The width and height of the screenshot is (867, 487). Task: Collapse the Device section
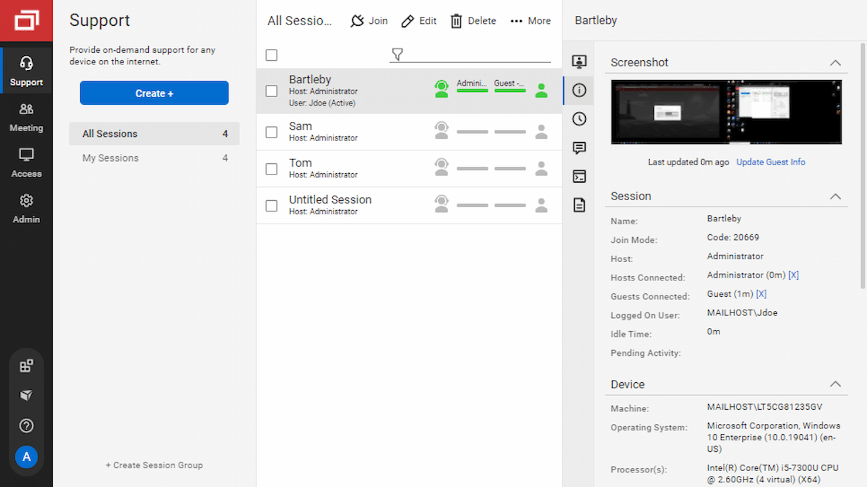click(835, 384)
